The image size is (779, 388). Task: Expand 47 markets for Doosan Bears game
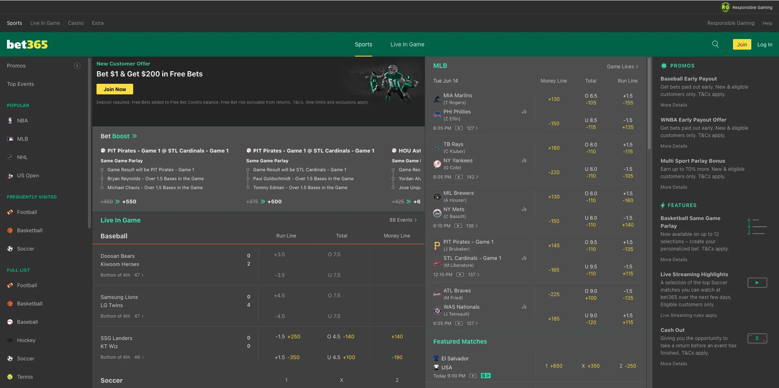pos(139,275)
